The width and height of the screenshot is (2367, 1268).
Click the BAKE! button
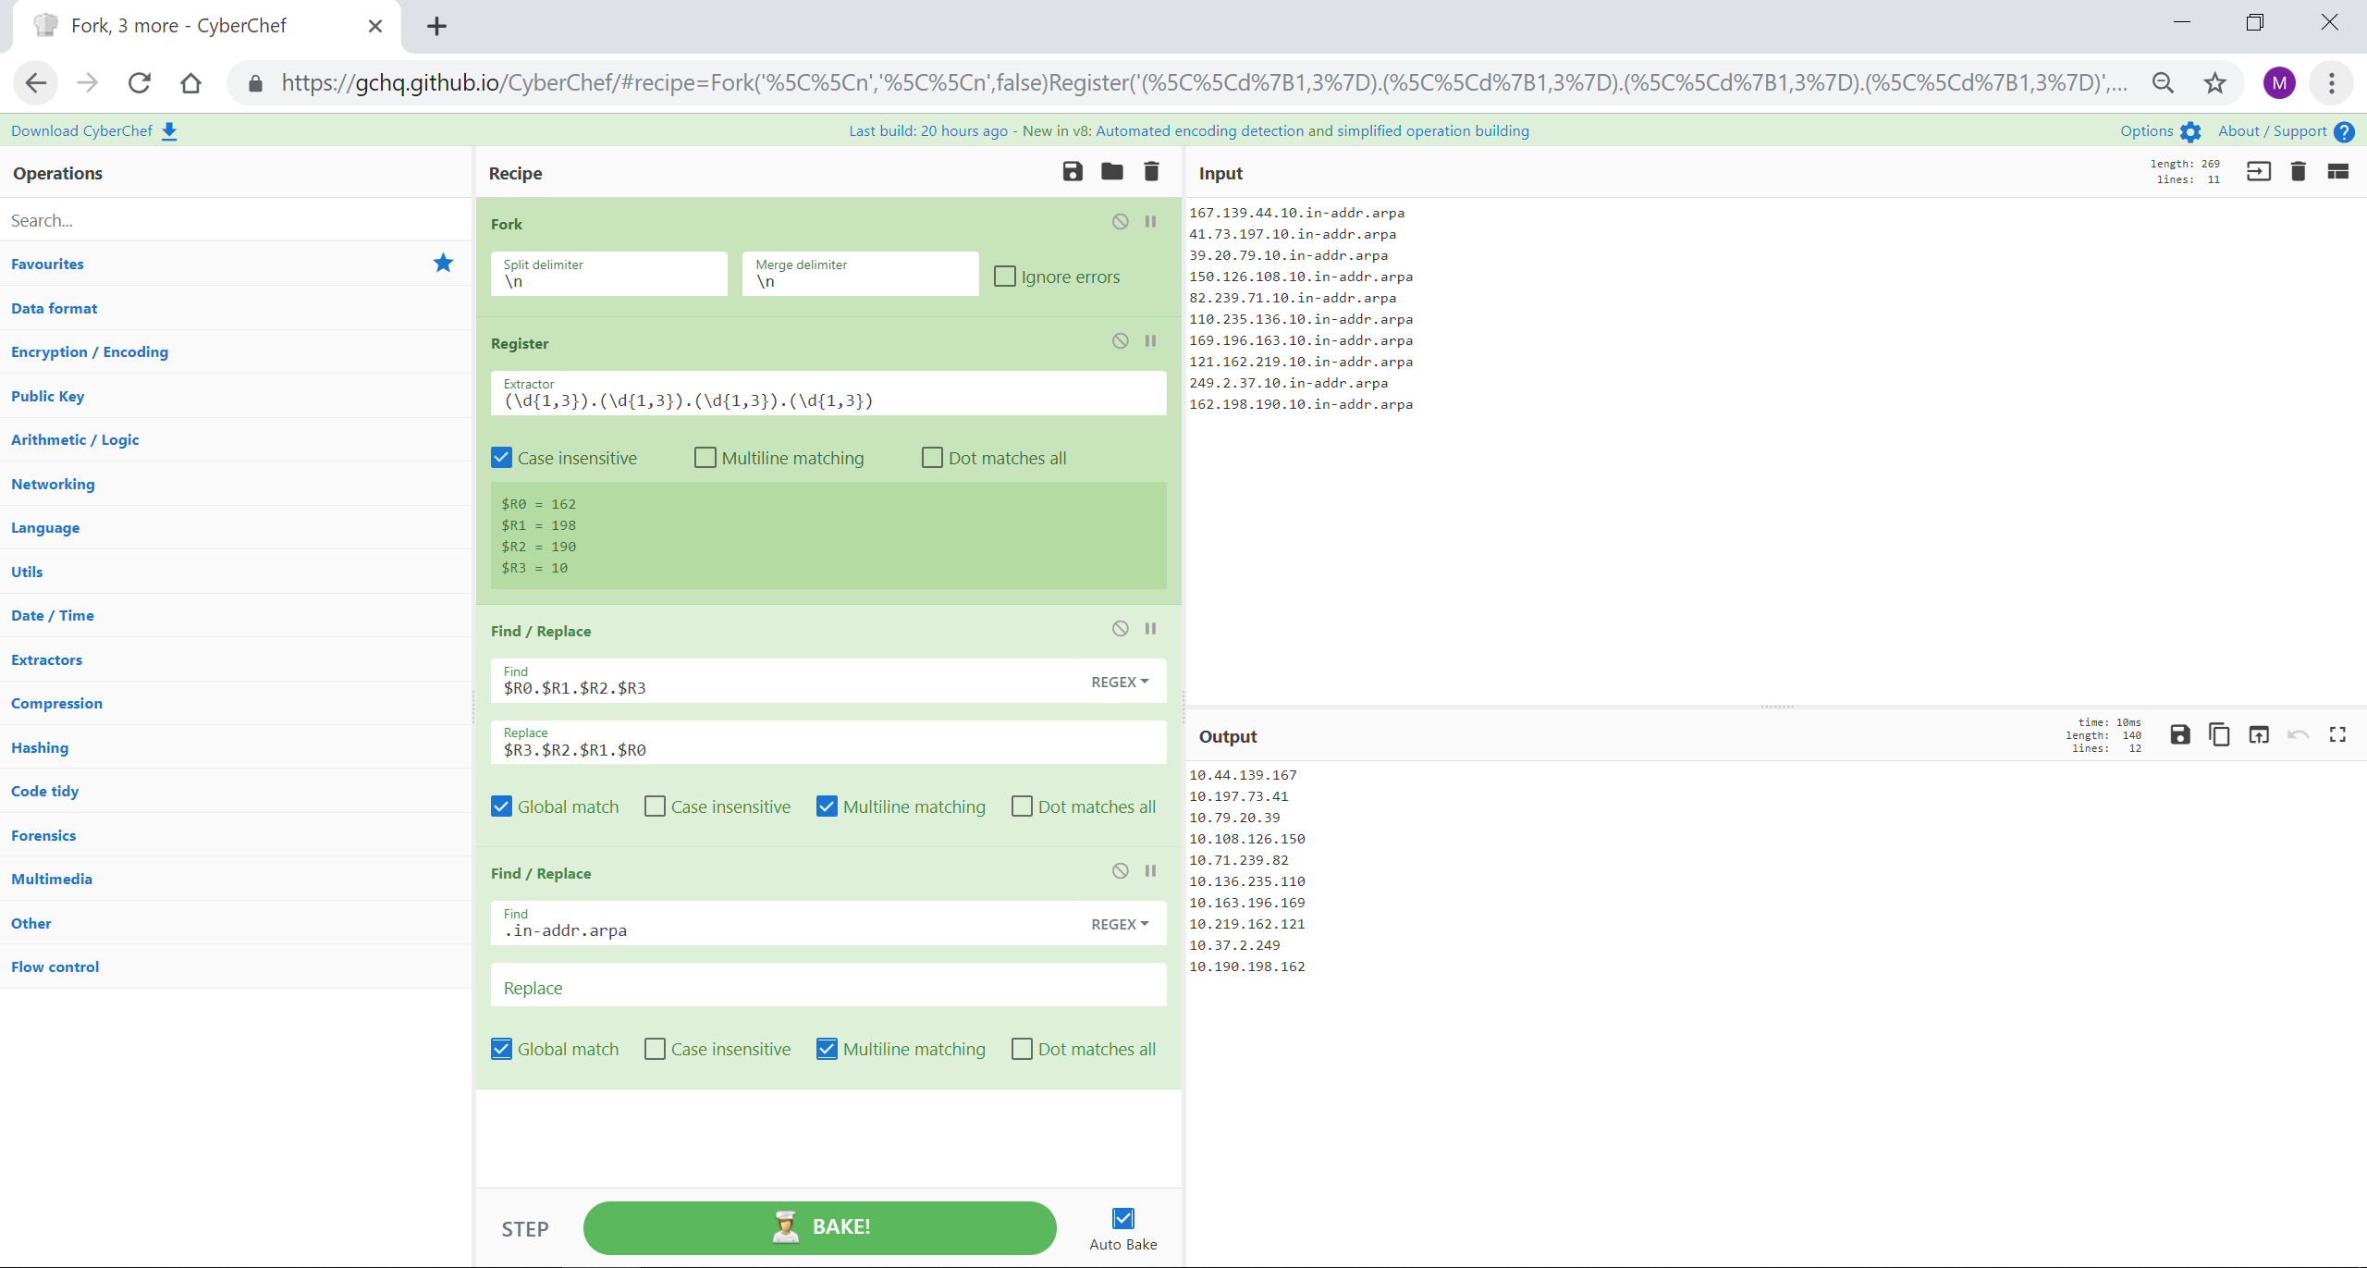point(820,1225)
